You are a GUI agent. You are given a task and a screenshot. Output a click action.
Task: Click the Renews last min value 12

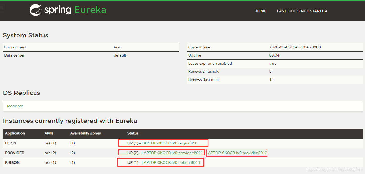click(x=271, y=80)
